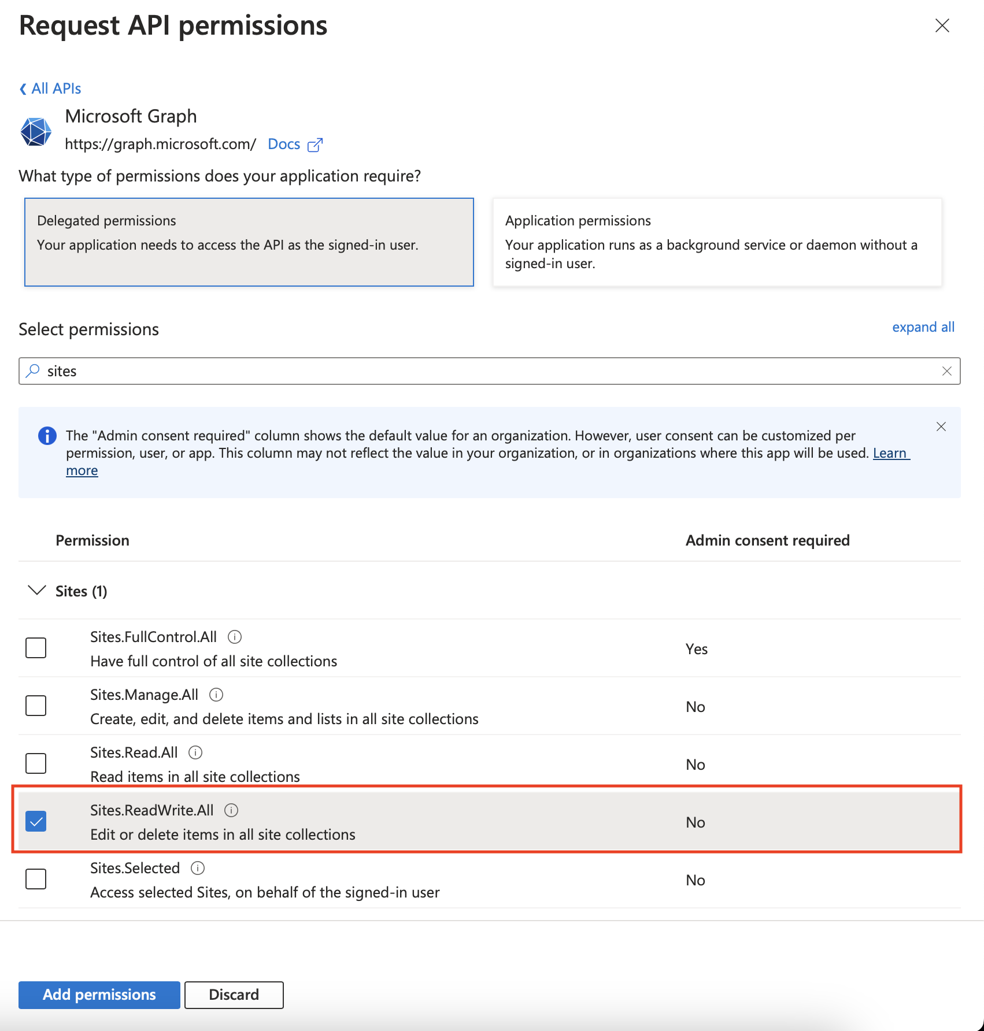Click the Microsoft Graph logo icon
This screenshot has height=1031, width=984.
[36, 132]
